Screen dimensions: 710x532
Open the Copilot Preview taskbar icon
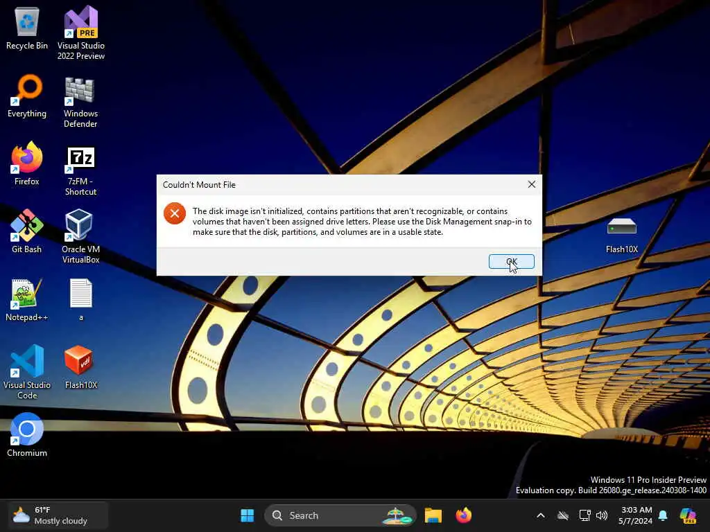(689, 515)
